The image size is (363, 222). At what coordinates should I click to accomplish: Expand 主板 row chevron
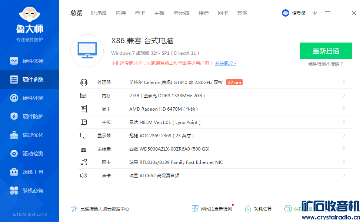[x=344, y=122]
